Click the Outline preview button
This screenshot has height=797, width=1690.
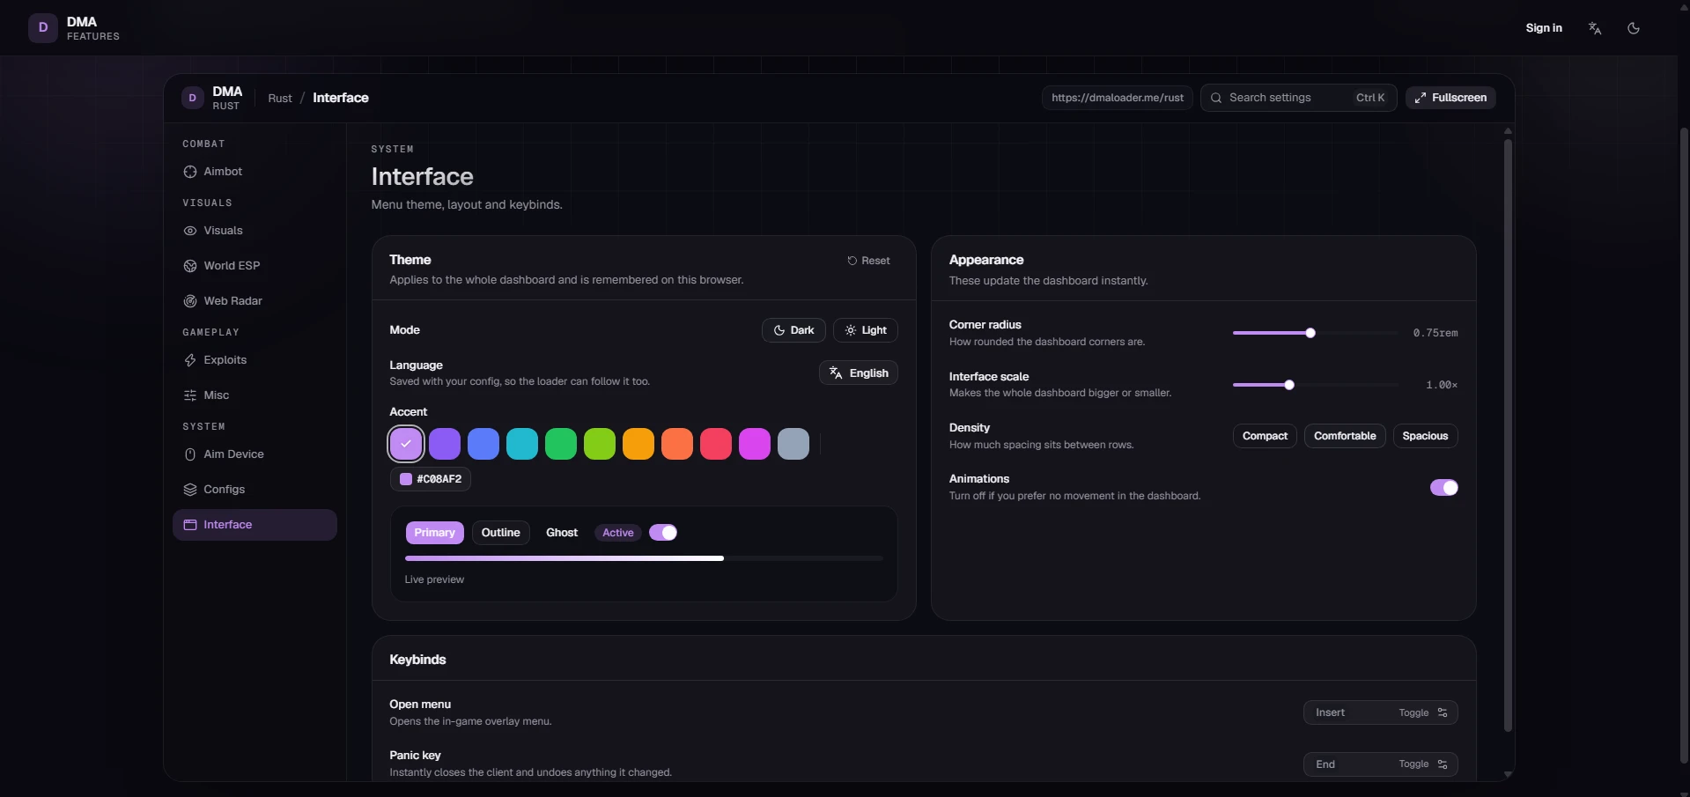500,533
